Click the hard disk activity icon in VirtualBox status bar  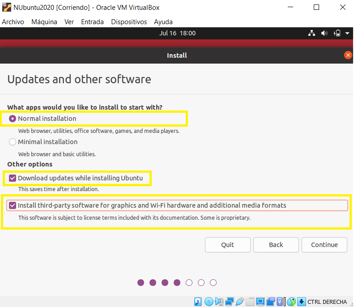click(x=198, y=302)
